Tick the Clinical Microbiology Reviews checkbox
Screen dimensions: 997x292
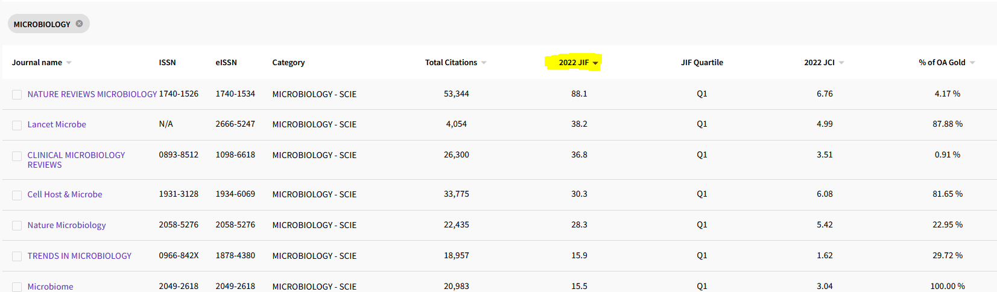17,156
